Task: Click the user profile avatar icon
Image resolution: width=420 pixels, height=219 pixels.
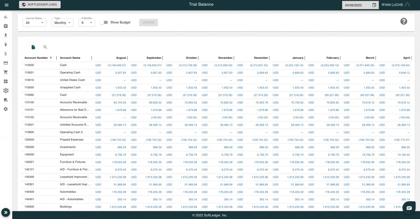Action: pos(407,5)
